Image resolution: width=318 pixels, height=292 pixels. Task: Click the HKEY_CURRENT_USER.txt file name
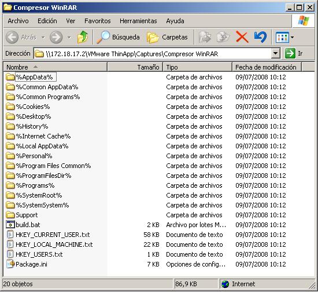tap(53, 235)
